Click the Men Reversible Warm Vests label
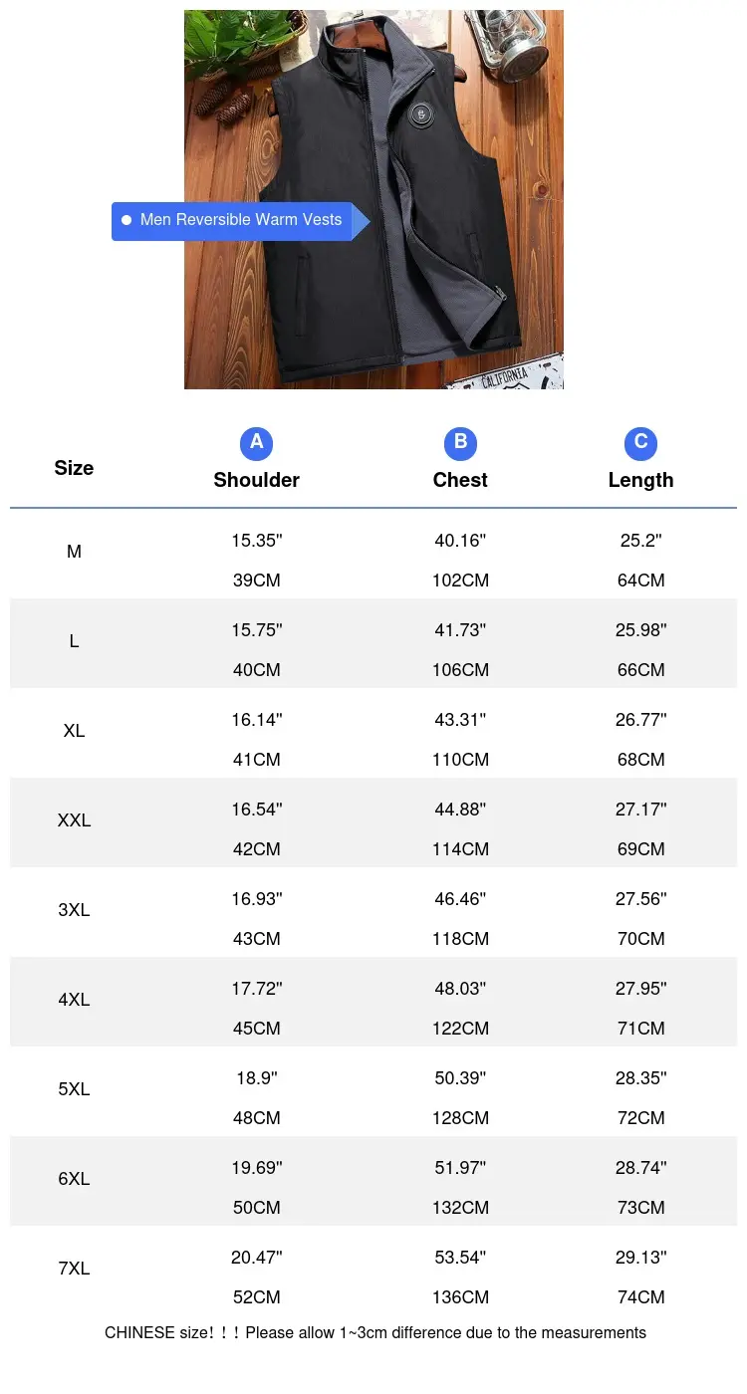 click(240, 220)
